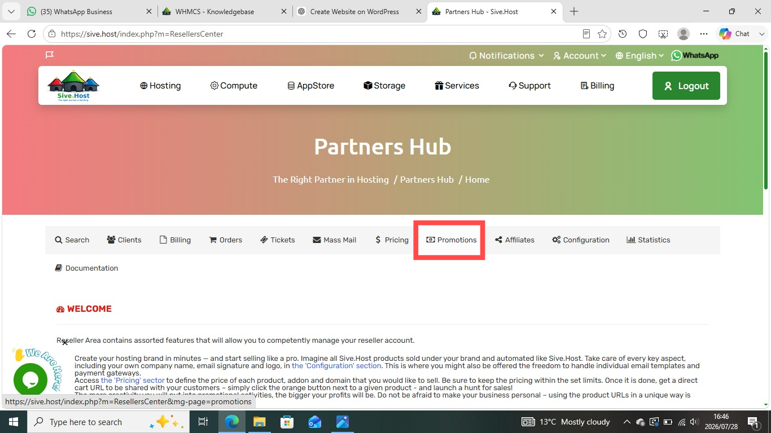This screenshot has height=433, width=771.
Task: Switch to Create Website on WordPress tab
Action: pyautogui.click(x=360, y=11)
